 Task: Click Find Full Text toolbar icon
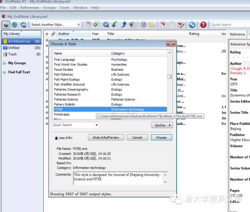coord(132,25)
